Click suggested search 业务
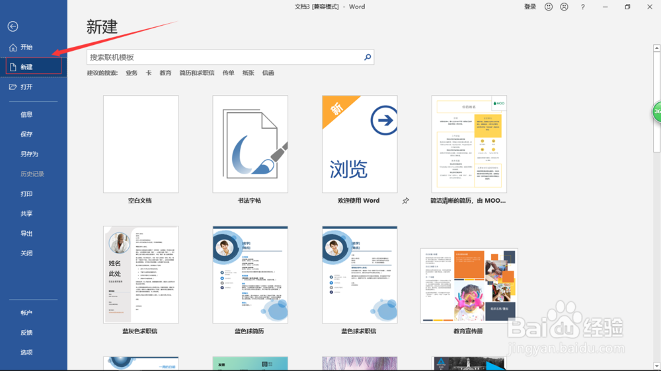Viewport: 661px width, 371px height. [132, 73]
